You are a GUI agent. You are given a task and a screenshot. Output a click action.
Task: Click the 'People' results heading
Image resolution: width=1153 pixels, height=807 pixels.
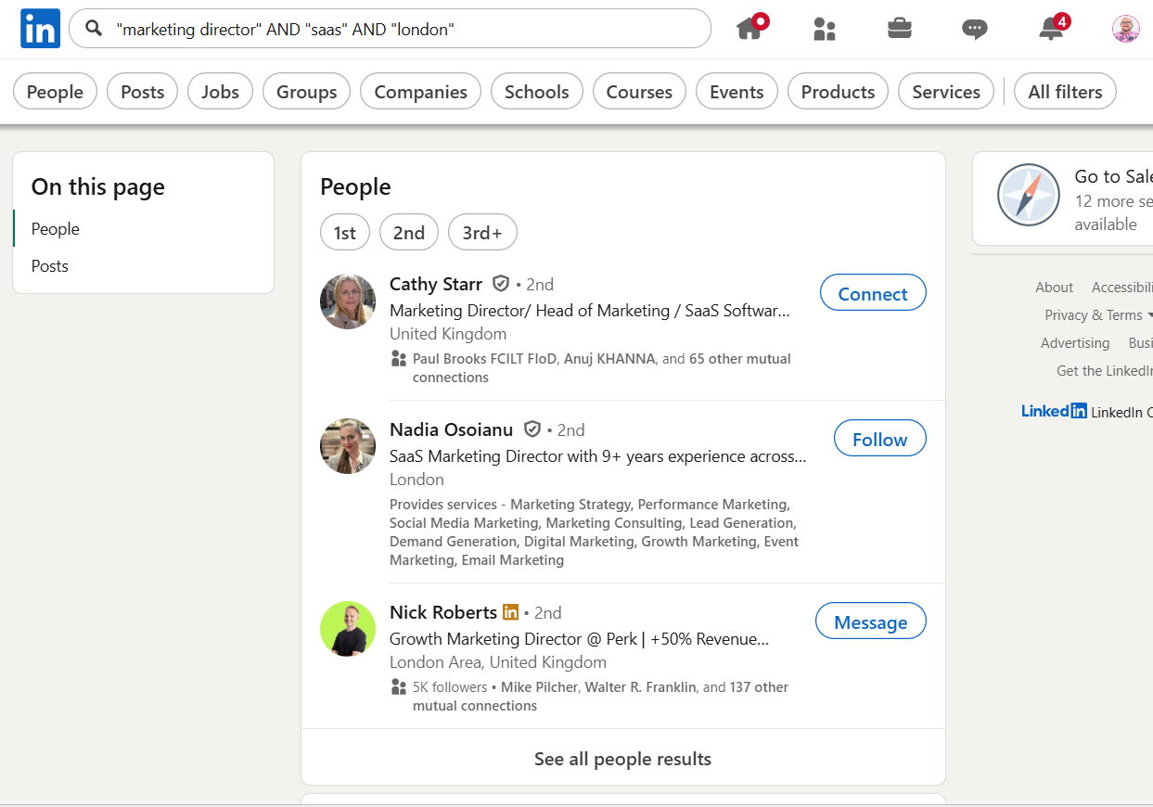[355, 186]
